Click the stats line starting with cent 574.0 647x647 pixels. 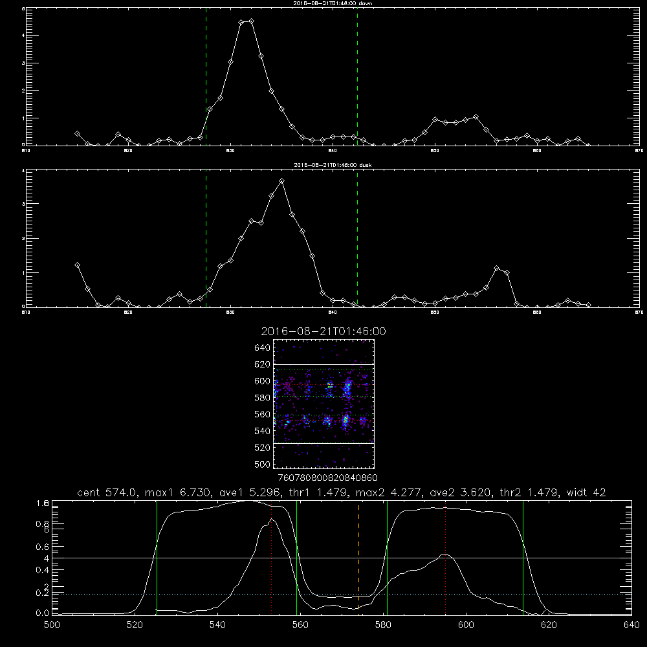click(x=341, y=492)
